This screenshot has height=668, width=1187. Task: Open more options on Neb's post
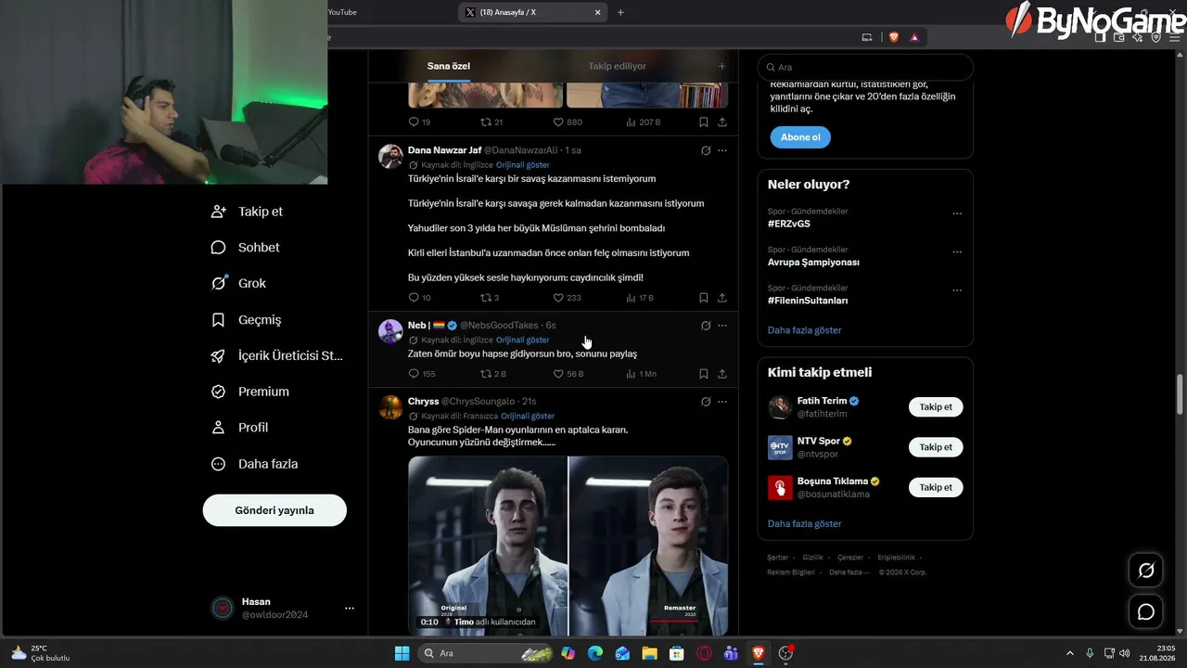tap(722, 326)
